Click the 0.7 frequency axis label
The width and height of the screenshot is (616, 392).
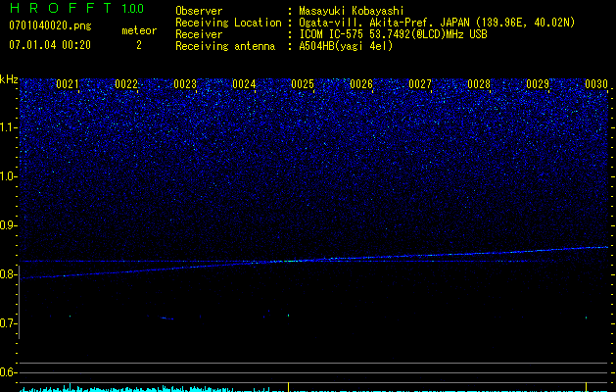pos(9,323)
